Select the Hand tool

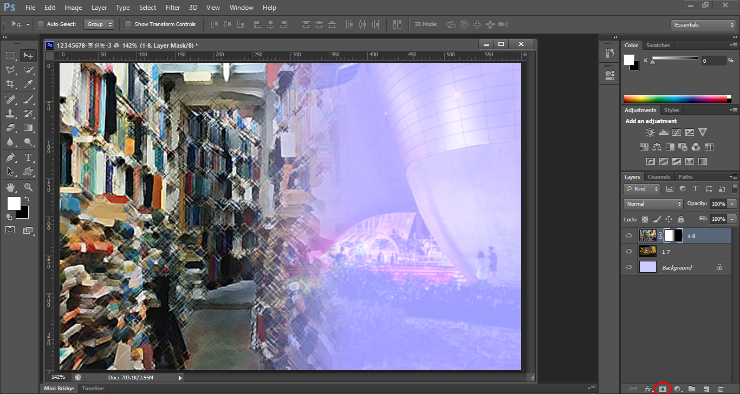tap(10, 187)
